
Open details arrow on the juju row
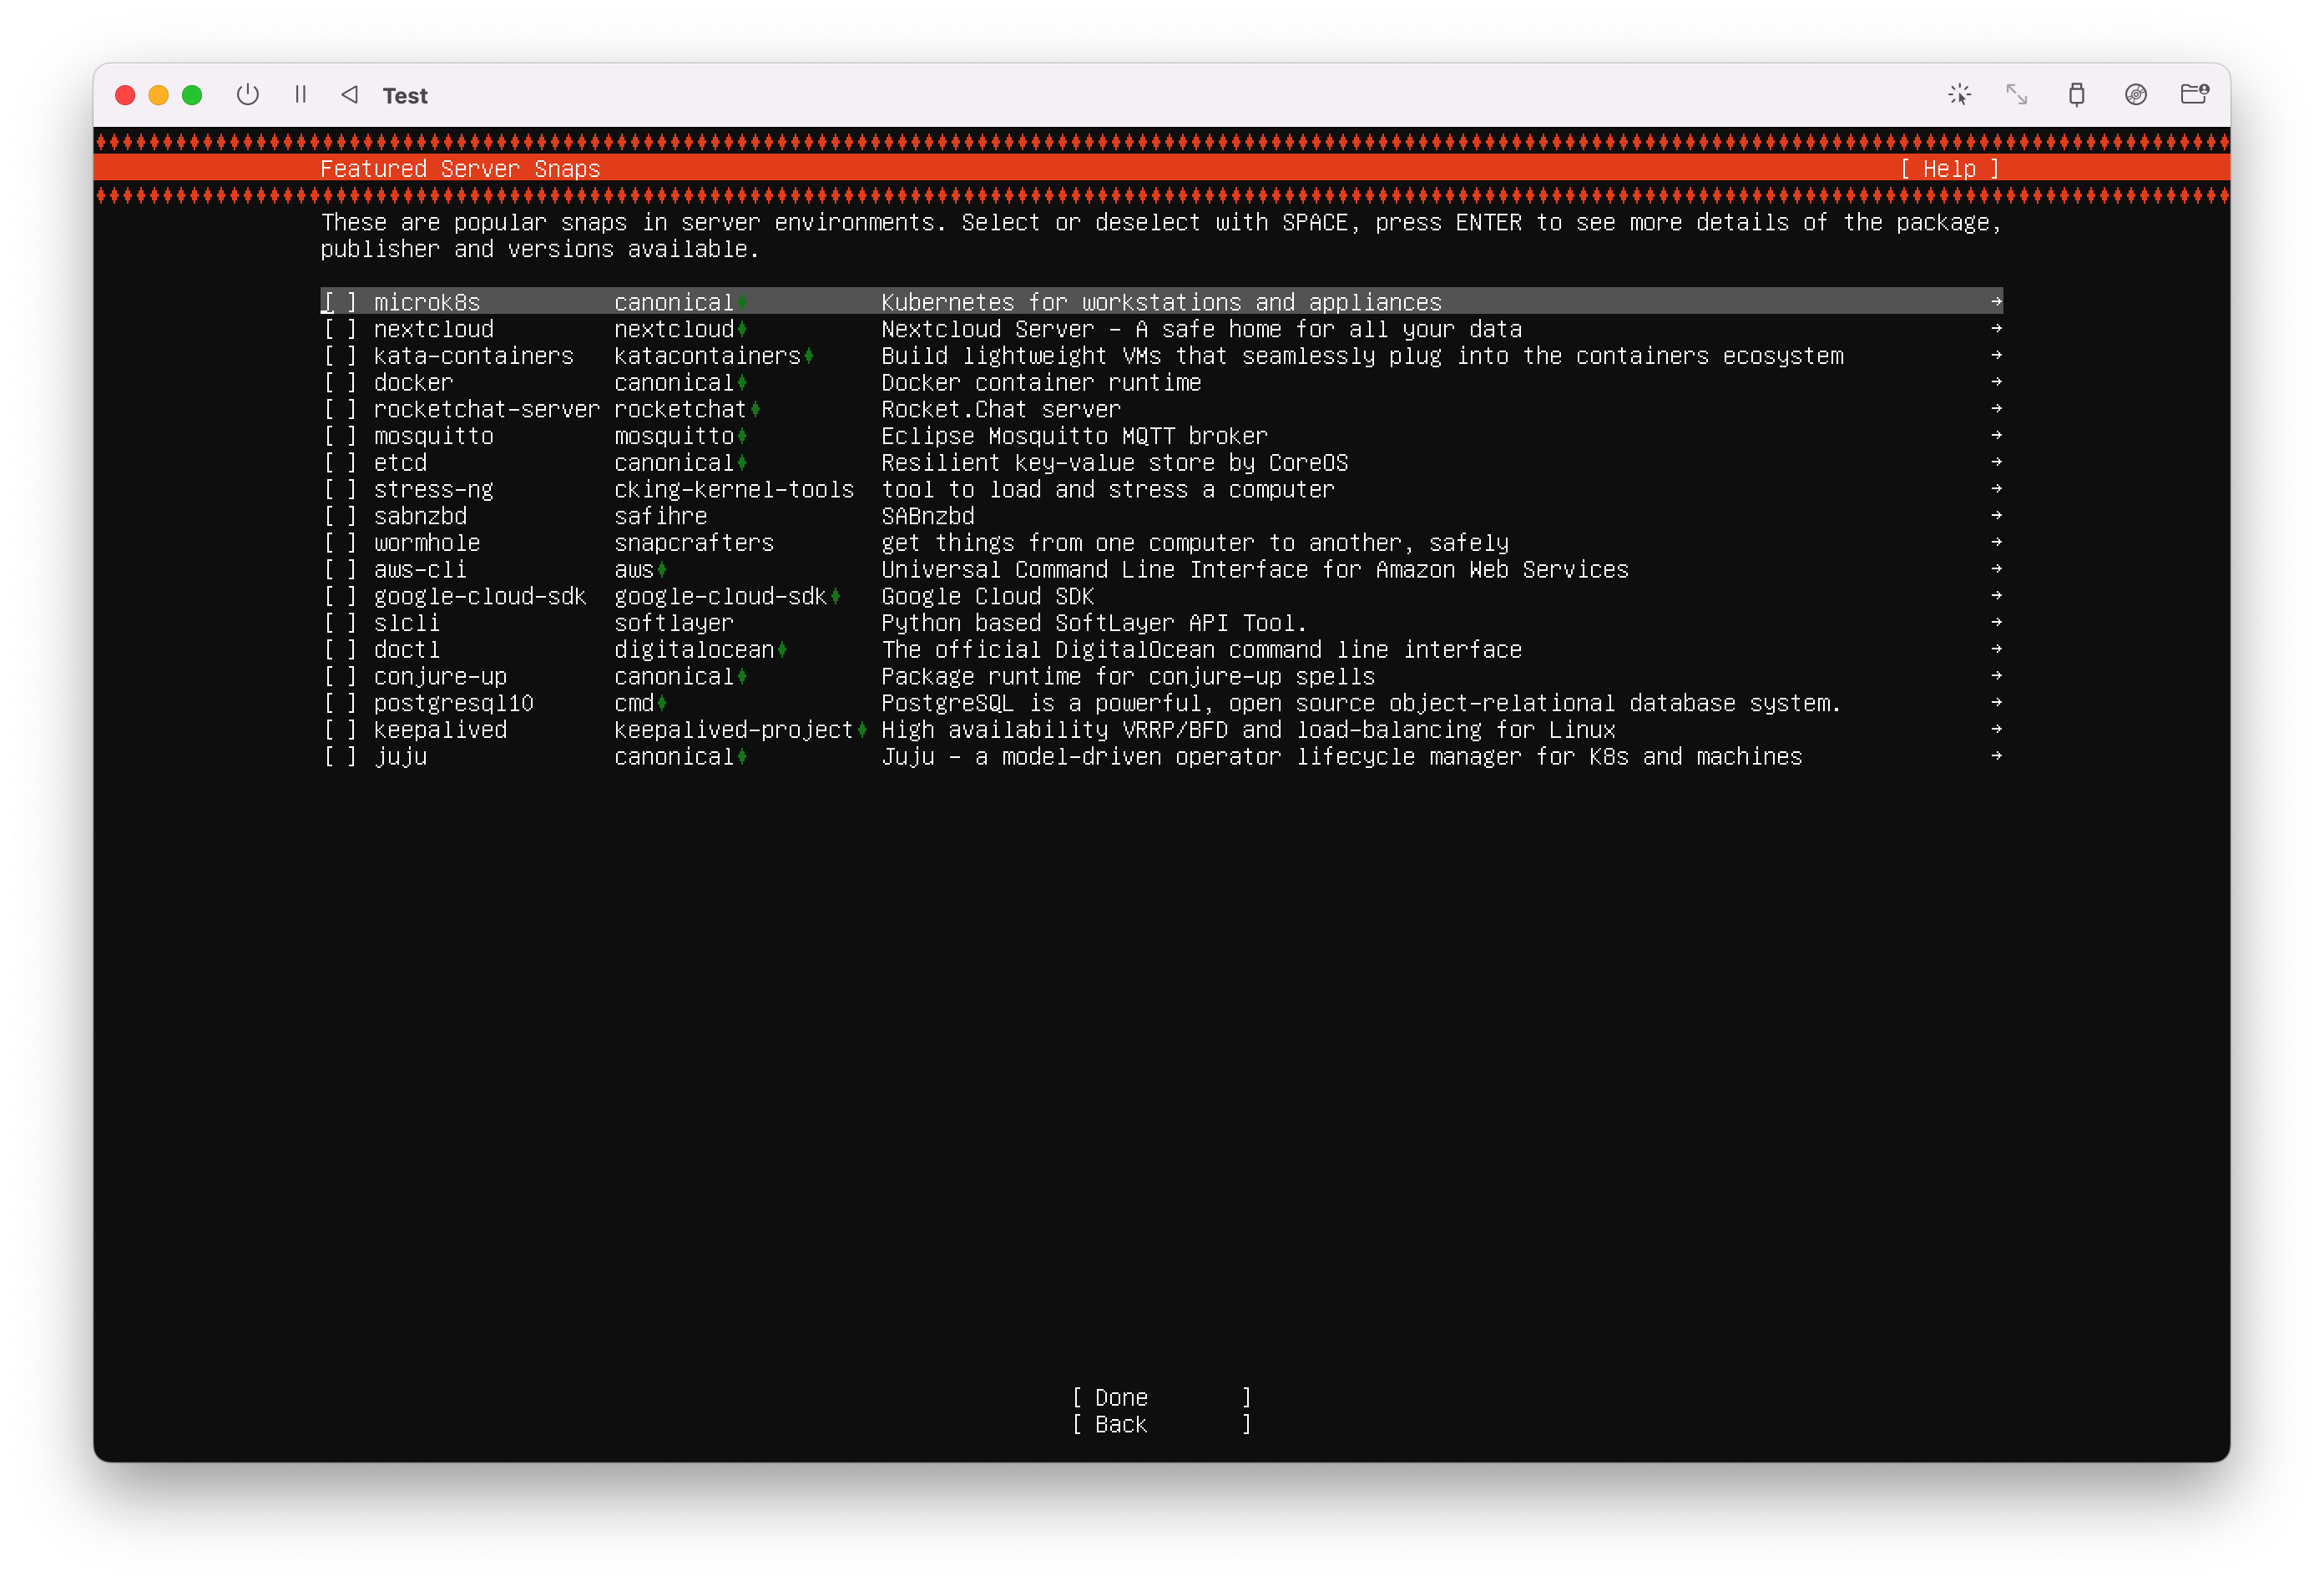click(x=1995, y=756)
